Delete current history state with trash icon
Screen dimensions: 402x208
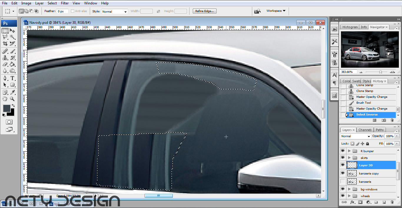tap(392, 120)
